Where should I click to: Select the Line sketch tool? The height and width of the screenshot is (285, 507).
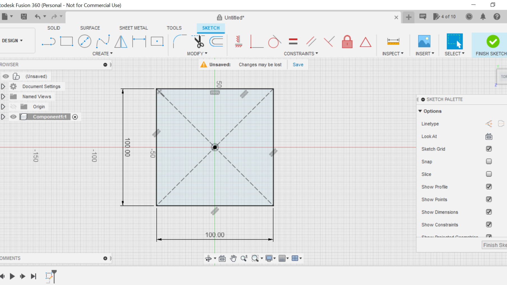49,41
